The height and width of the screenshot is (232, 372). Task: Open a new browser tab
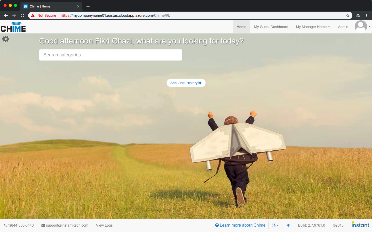(x=88, y=6)
